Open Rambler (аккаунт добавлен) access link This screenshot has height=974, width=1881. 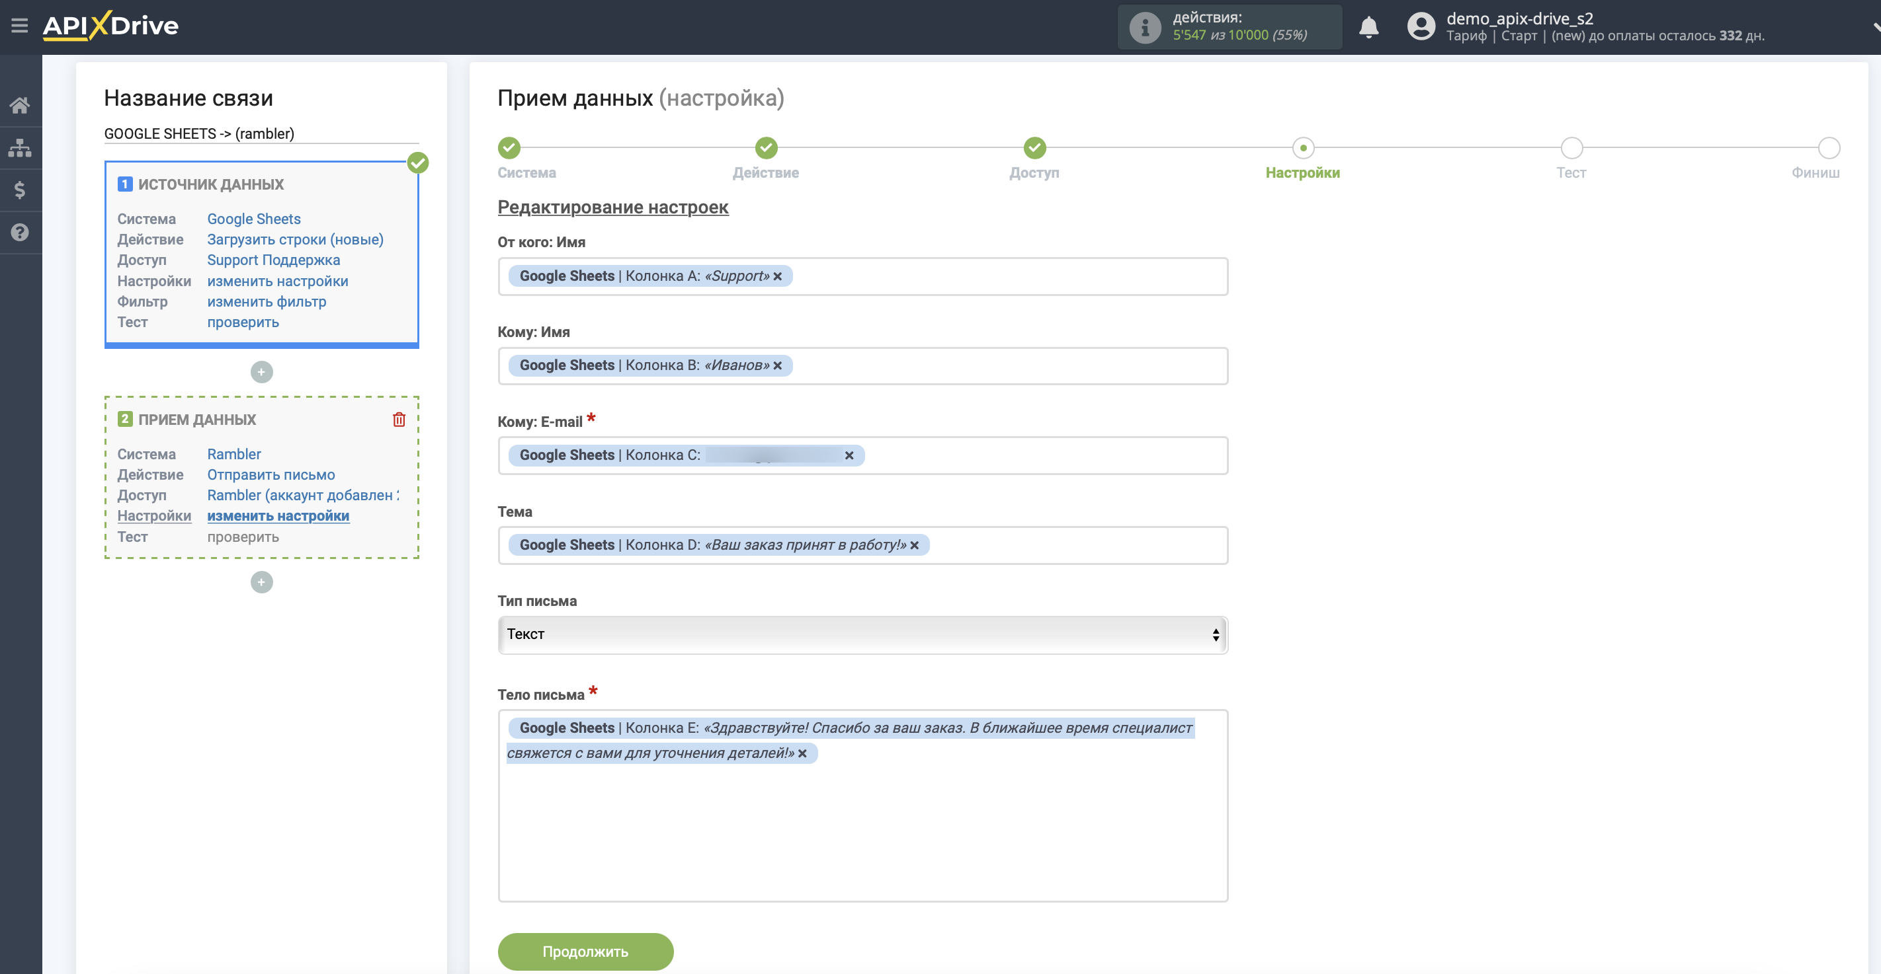(x=302, y=495)
